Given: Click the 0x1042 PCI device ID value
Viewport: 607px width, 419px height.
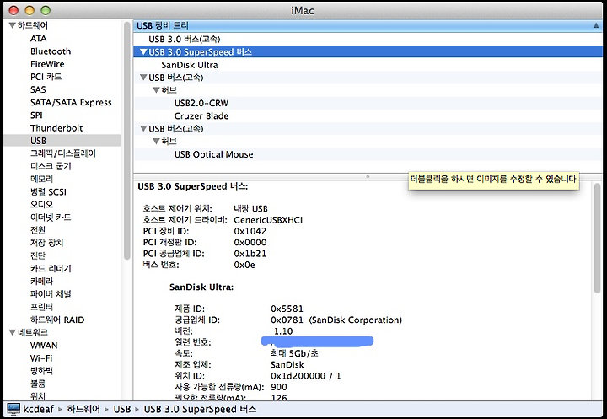Looking at the screenshot, I should pos(250,231).
